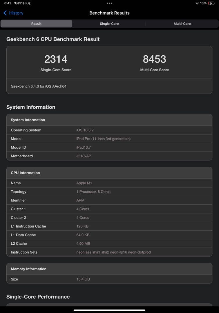This screenshot has height=313, width=219.
Task: Tap the 4 Cores value for Cluster 2
Action: (83, 218)
